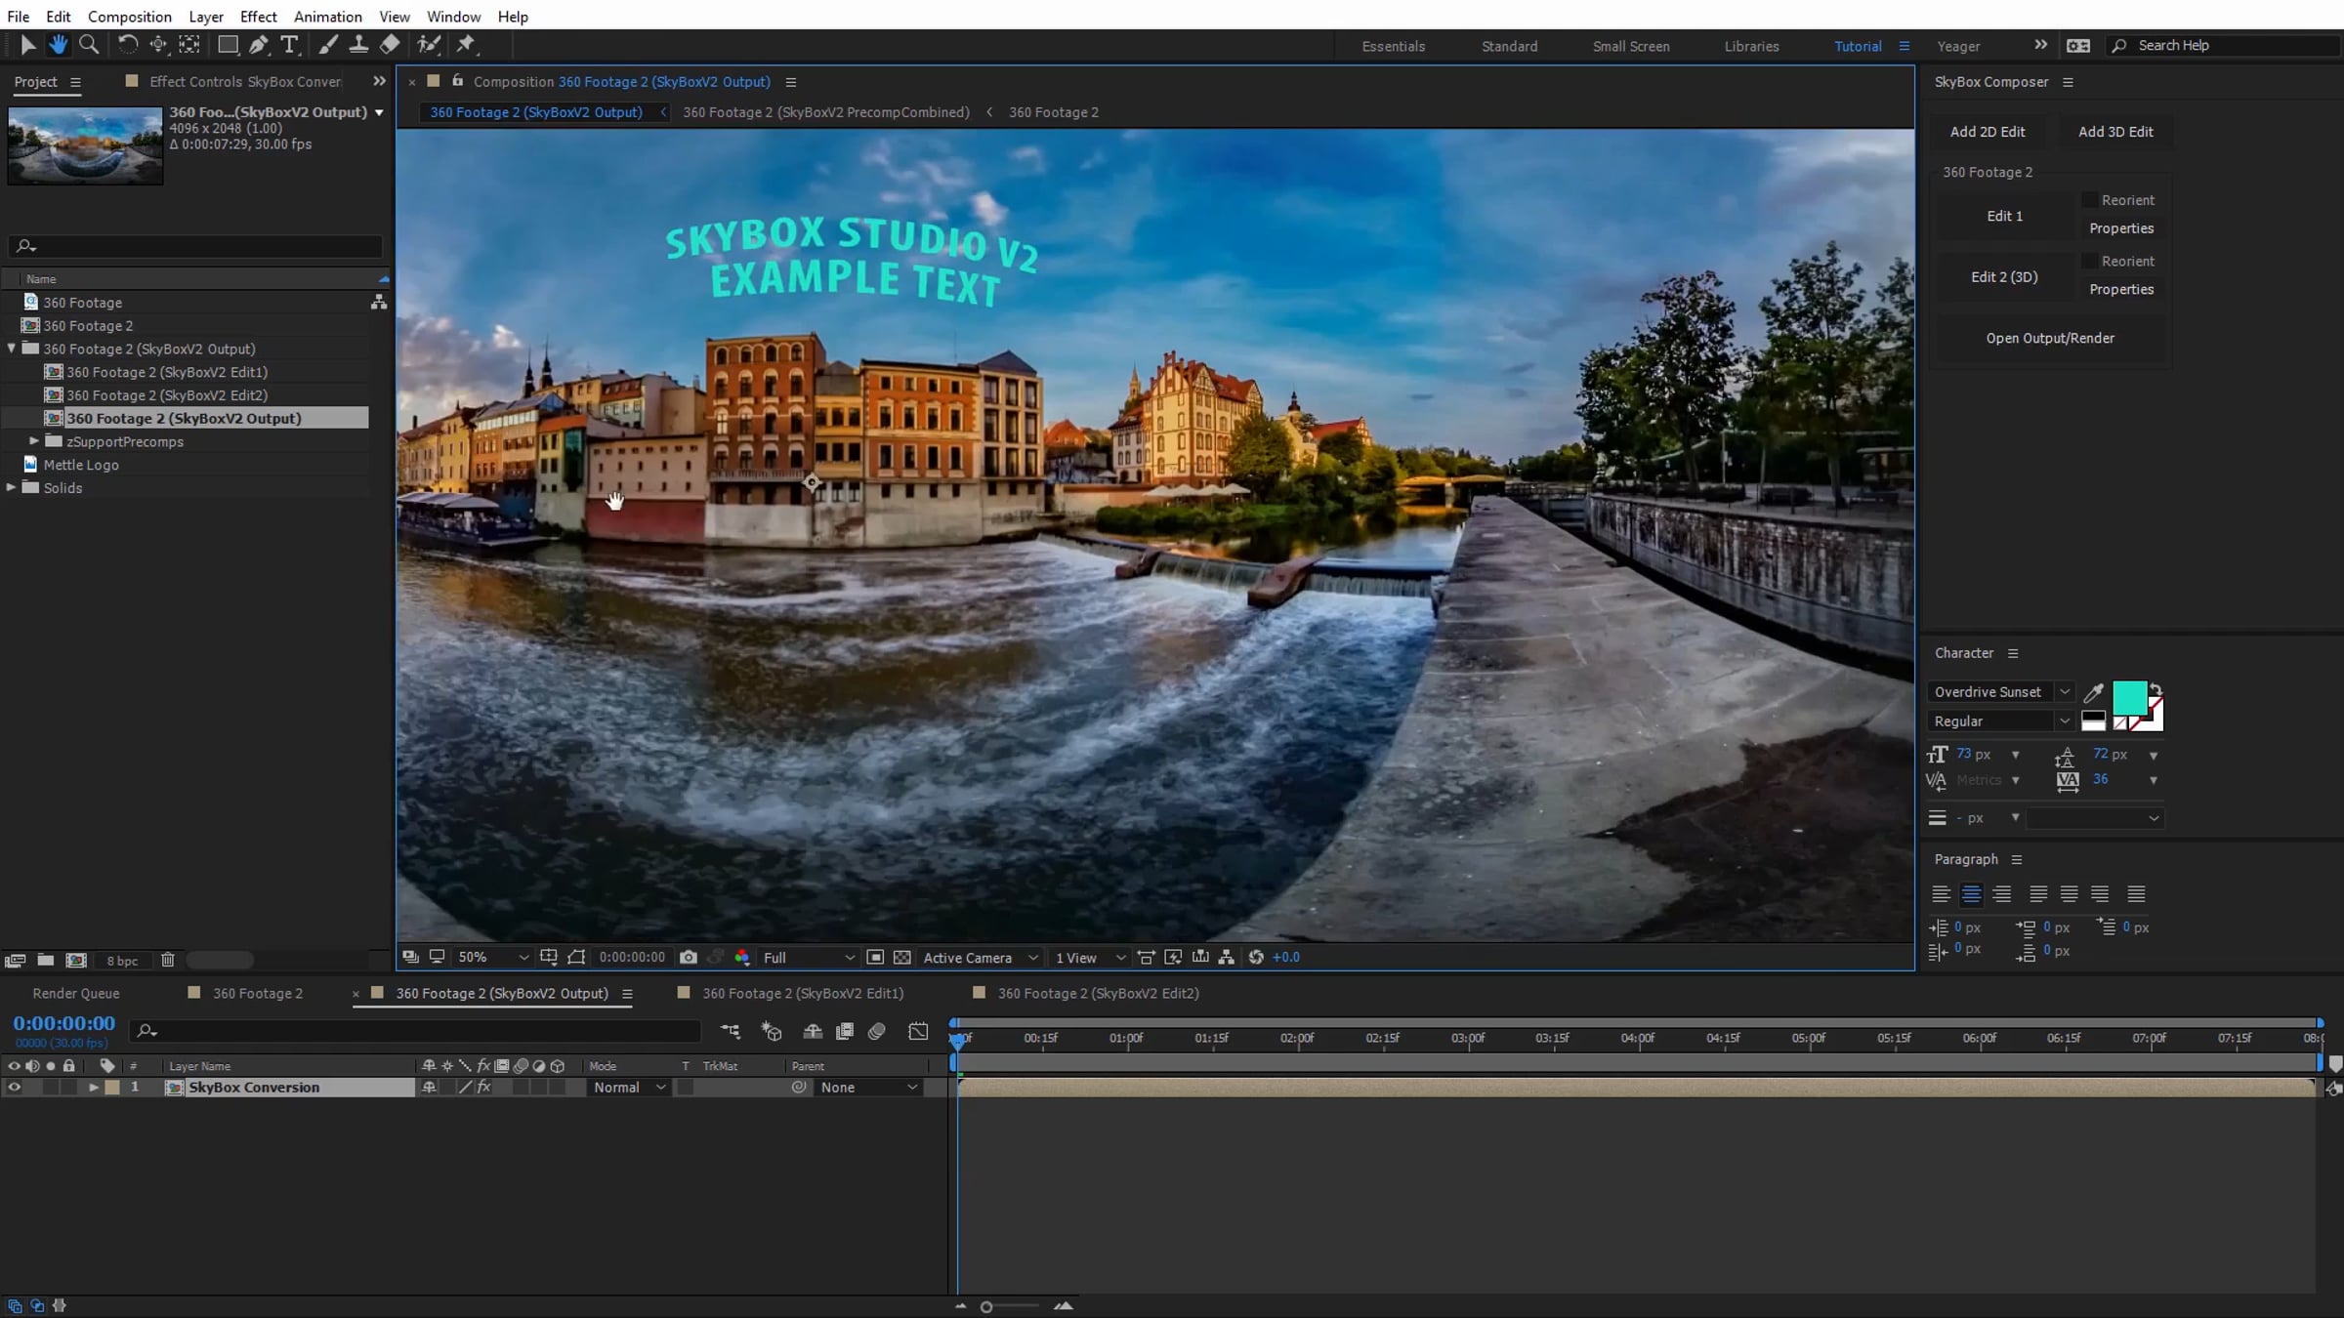Screen dimensions: 2344x1318
Task: Click the teal fill color swatch
Action: (x=2129, y=699)
